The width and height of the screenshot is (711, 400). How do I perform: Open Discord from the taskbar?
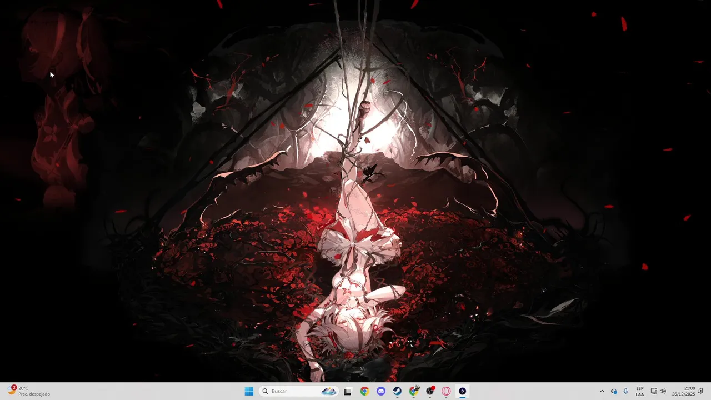coord(380,391)
